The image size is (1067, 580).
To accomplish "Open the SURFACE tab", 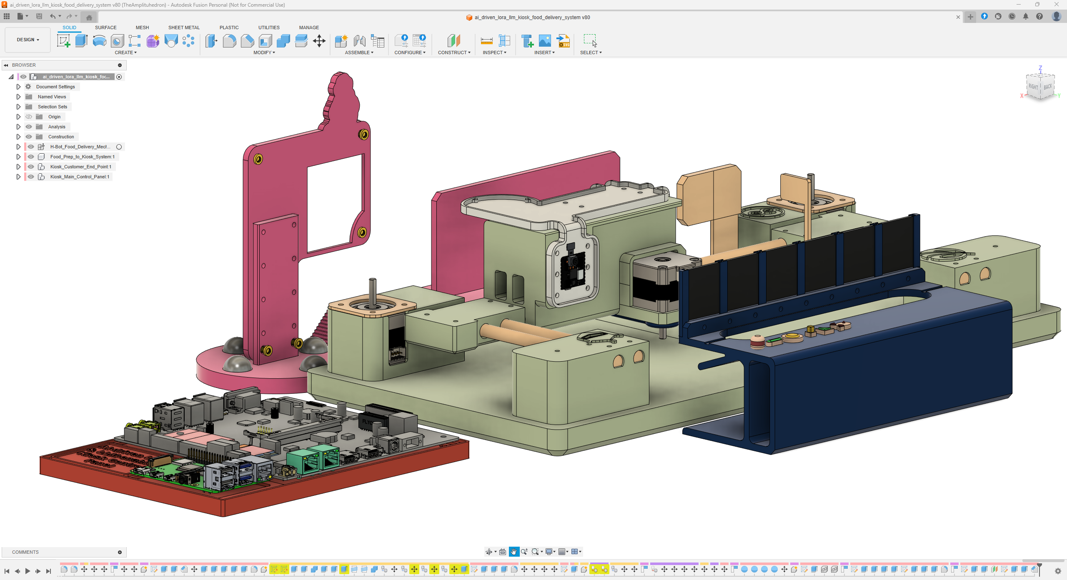I will click(x=105, y=27).
